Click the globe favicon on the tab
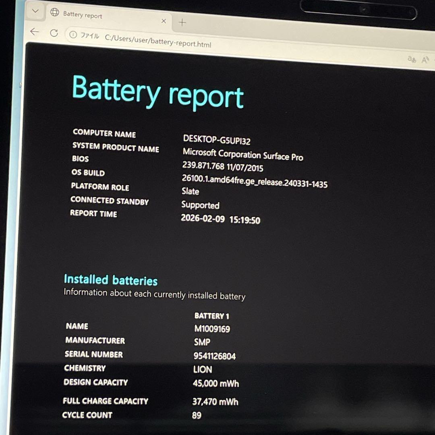 55,12
